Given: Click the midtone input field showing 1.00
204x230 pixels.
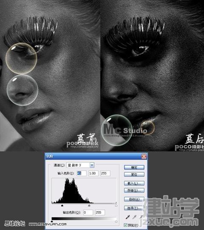Looking at the screenshot, I should pyautogui.click(x=93, y=173).
